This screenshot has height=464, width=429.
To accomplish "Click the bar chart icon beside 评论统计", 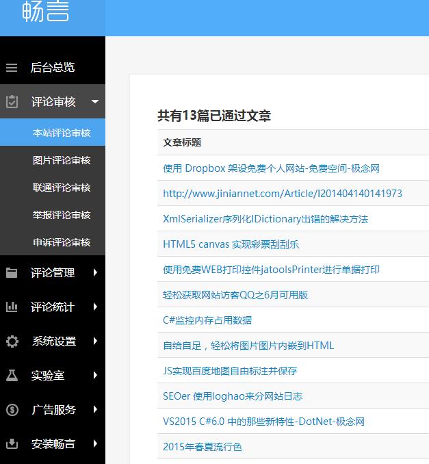I will (x=12, y=307).
